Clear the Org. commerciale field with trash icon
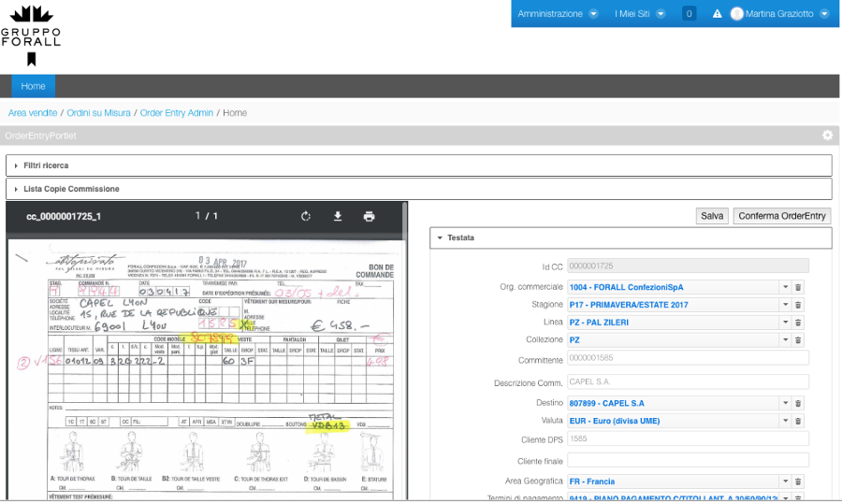This screenshot has width=842, height=503. click(x=798, y=287)
